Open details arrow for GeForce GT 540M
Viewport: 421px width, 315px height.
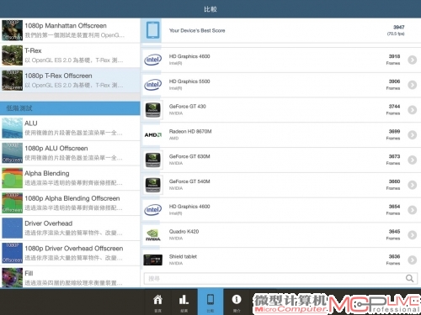point(413,185)
